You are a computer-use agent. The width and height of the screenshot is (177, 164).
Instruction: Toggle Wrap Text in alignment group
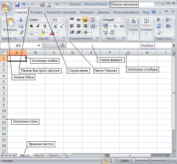click(x=93, y=20)
